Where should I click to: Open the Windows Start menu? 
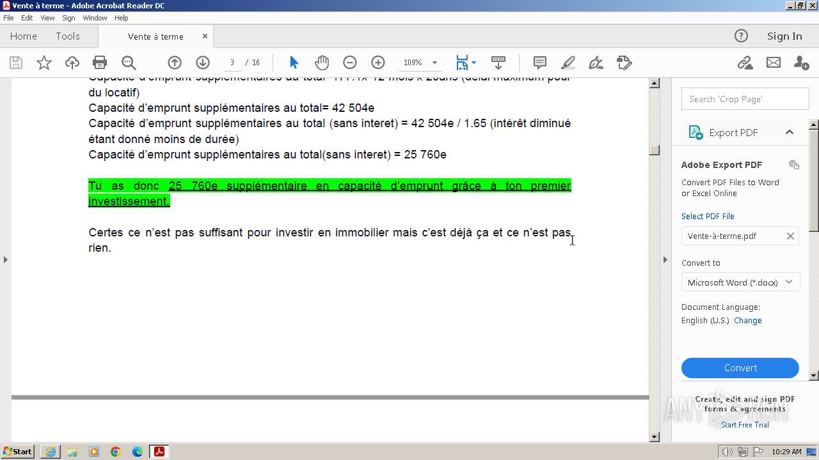click(17, 452)
